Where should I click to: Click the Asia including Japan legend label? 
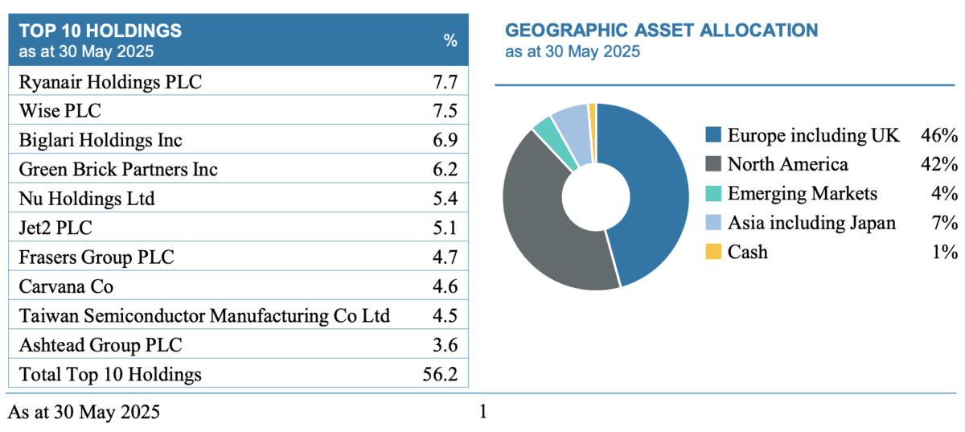[x=811, y=223]
